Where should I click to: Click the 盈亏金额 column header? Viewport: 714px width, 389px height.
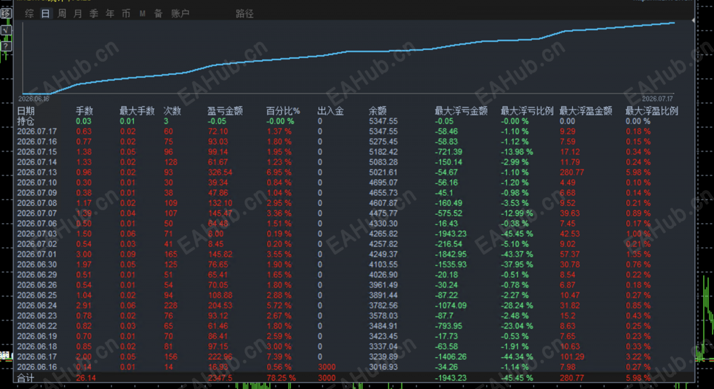(x=225, y=110)
